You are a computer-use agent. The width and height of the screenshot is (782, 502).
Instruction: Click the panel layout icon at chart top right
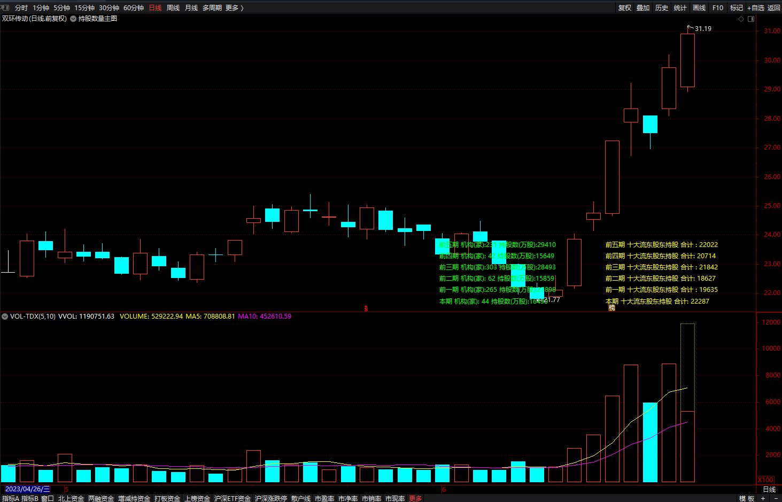pyautogui.click(x=751, y=19)
